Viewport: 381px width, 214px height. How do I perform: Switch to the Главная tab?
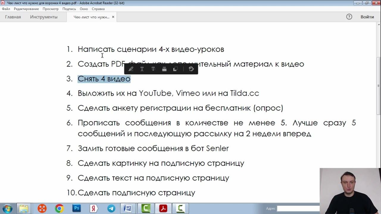pos(13,17)
